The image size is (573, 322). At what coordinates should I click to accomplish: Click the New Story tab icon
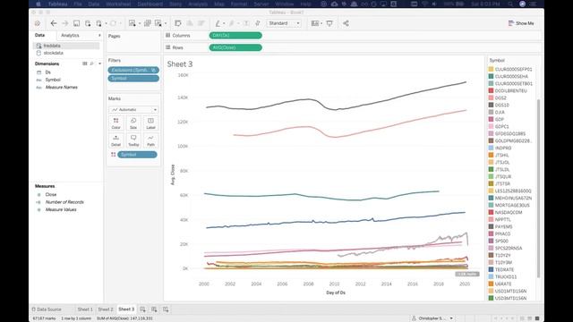166,309
